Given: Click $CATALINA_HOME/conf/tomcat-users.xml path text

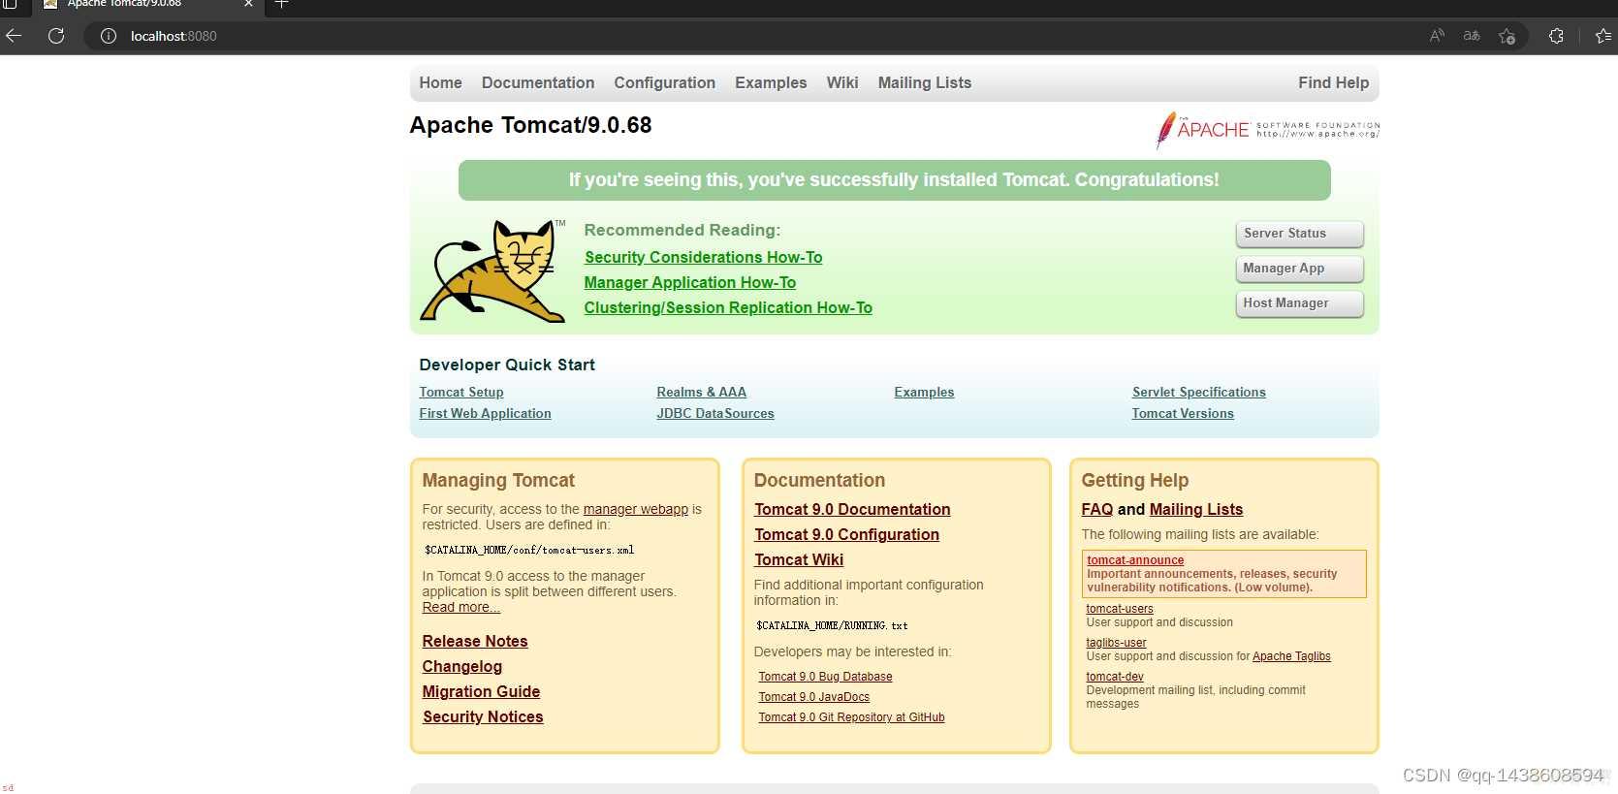Looking at the screenshot, I should point(529,550).
